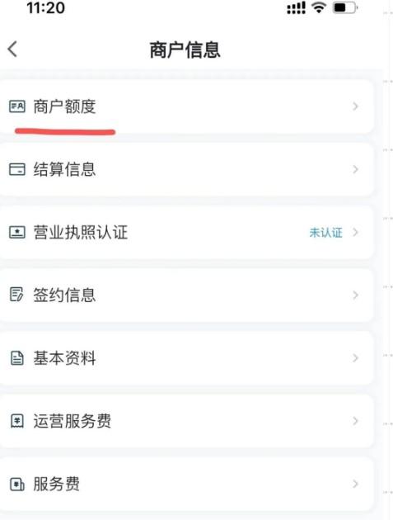Click the 未认证 status link
This screenshot has width=393, height=520.
point(325,233)
